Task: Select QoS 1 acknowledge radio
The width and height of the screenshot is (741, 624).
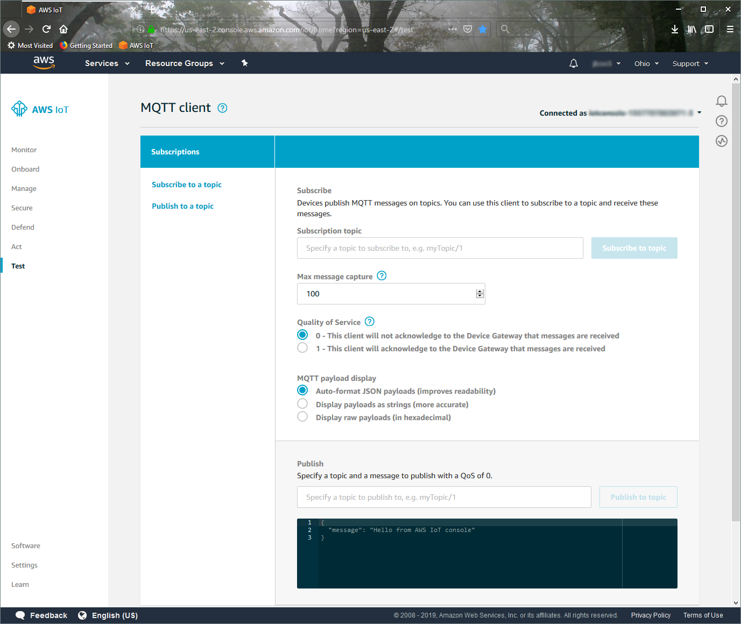Action: [302, 348]
